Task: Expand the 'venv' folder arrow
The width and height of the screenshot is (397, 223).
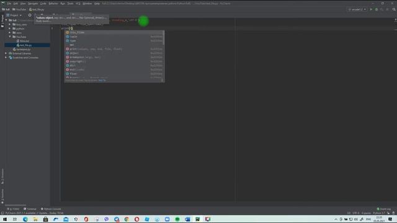Action: [x=10, y=33]
